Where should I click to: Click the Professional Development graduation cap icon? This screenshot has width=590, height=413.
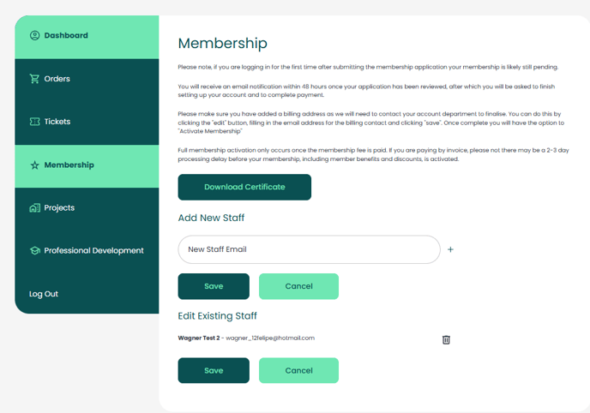click(x=35, y=251)
